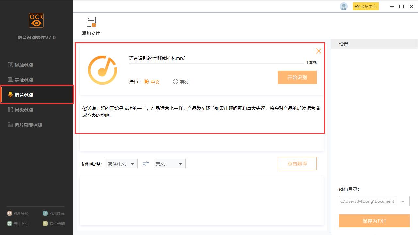Open the PDF转换 converter tool
Screen dimensions: 418x235
click(x=18, y=213)
